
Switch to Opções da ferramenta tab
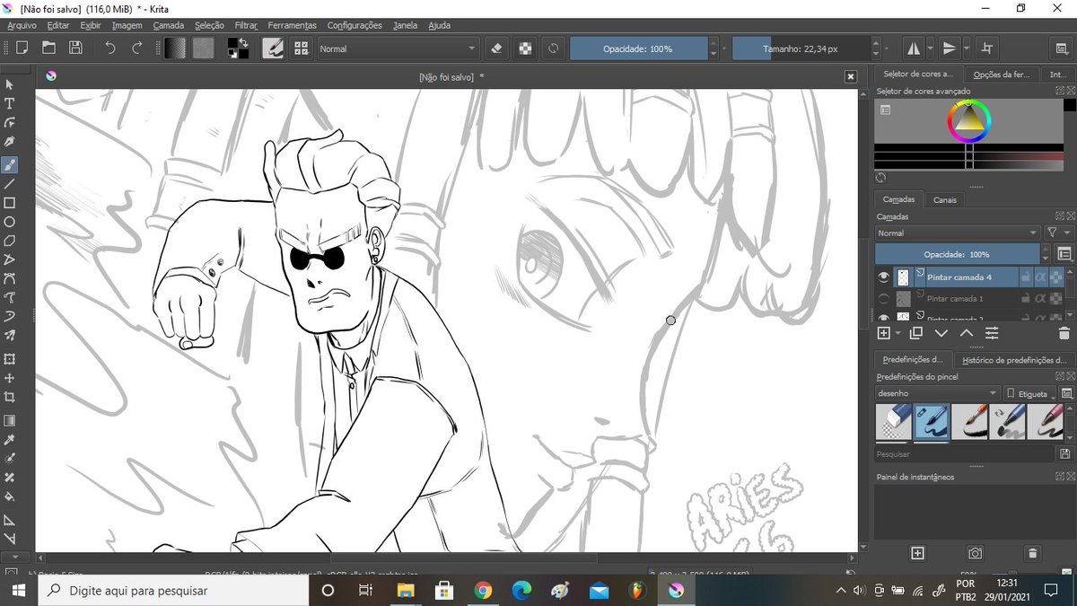1001,75
